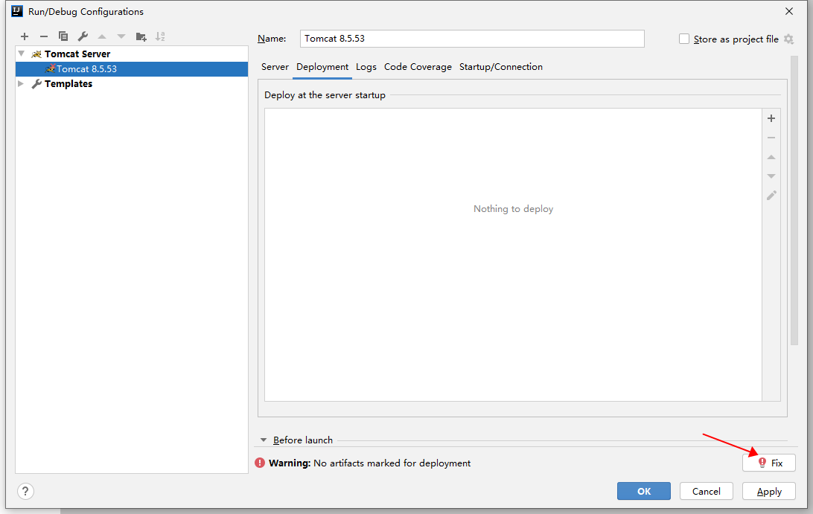The width and height of the screenshot is (813, 514).
Task: Edit deployment item pencil icon
Action: tap(771, 196)
